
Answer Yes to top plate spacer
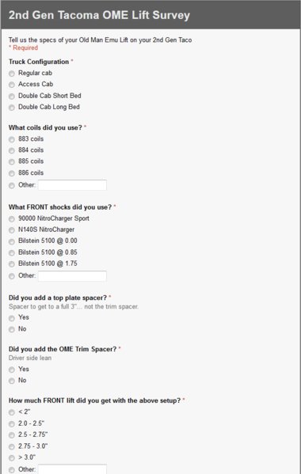tap(12, 318)
